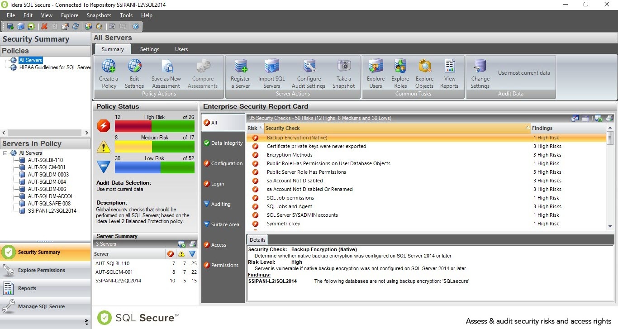The image size is (618, 329).
Task: Click Create a Policy ribbon button
Action: click(109, 74)
